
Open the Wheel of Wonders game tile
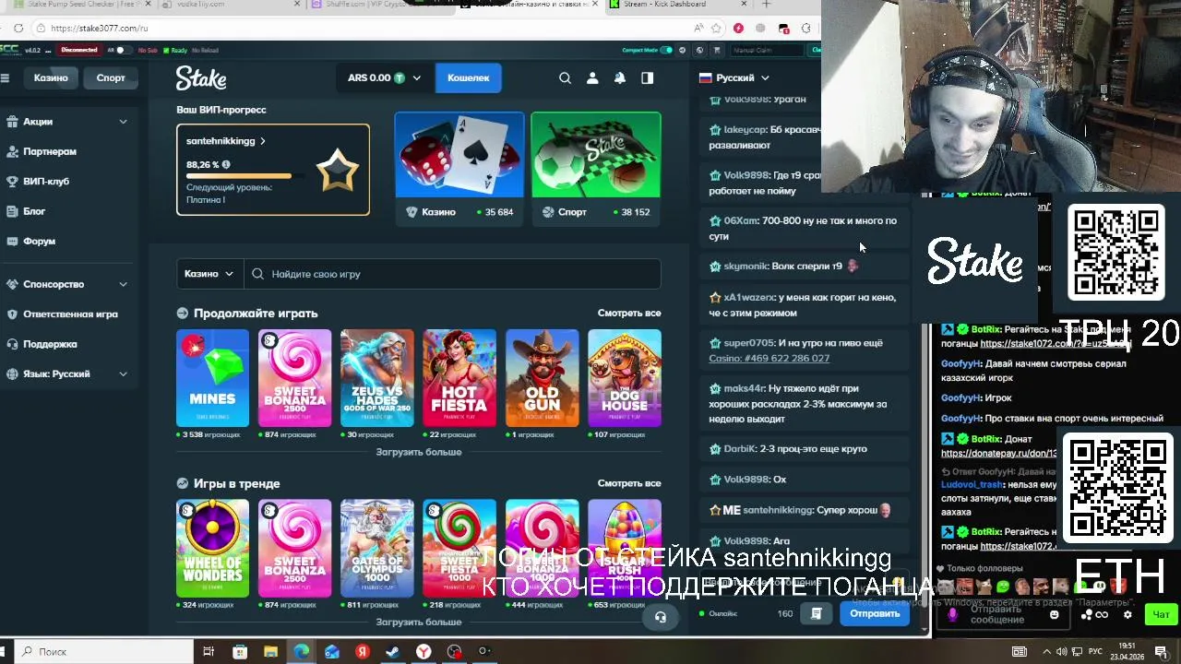212,549
